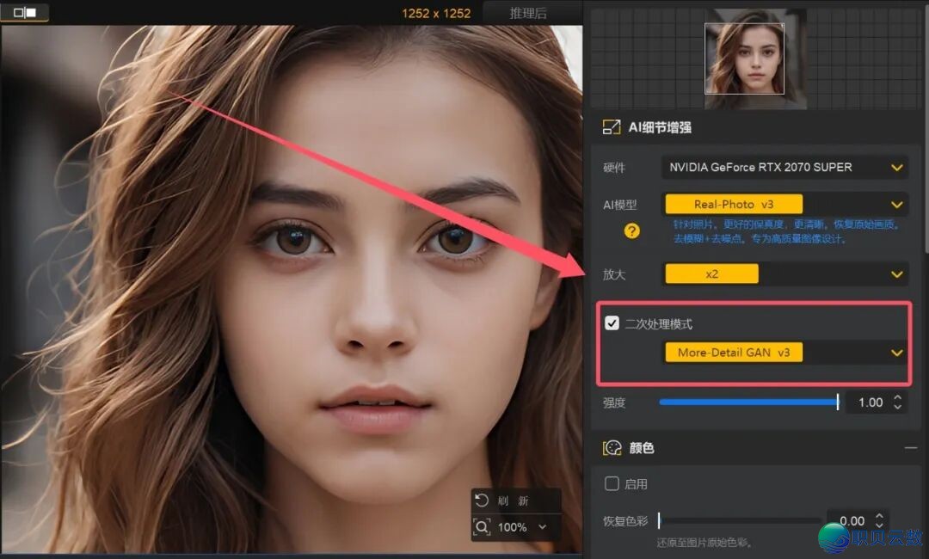Click the AI细节增强 section icon

coord(612,127)
